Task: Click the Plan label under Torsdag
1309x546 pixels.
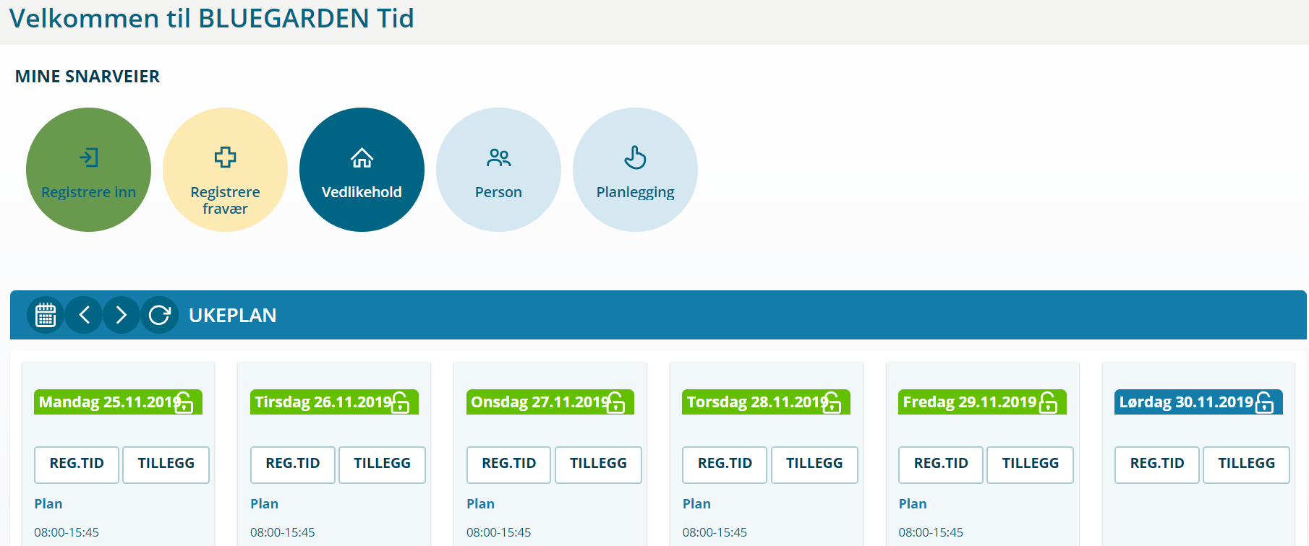Action: (x=697, y=504)
